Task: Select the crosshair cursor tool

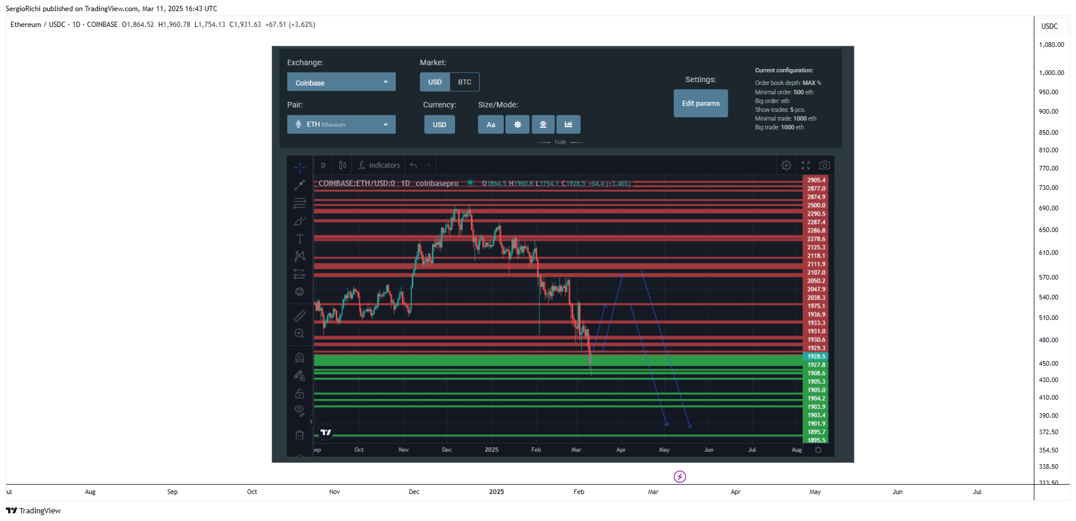Action: pos(300,168)
